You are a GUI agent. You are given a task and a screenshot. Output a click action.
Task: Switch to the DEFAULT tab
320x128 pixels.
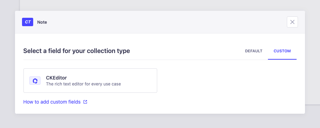(x=254, y=51)
